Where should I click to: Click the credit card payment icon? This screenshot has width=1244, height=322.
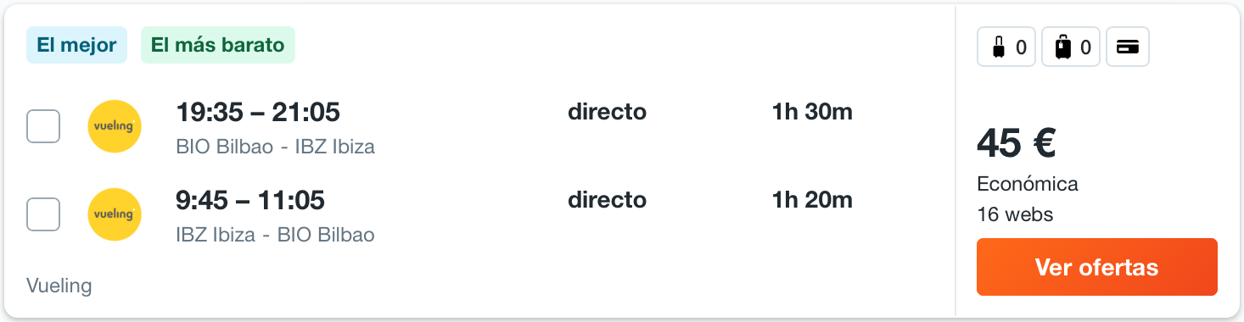click(x=1128, y=47)
